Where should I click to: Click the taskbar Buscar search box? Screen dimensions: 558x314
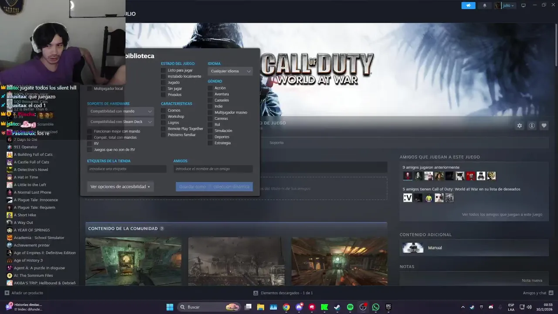(210, 307)
